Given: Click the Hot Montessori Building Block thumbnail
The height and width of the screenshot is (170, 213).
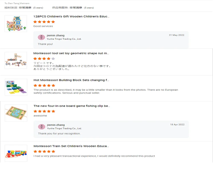Looking at the screenshot, I should (x=16, y=87).
